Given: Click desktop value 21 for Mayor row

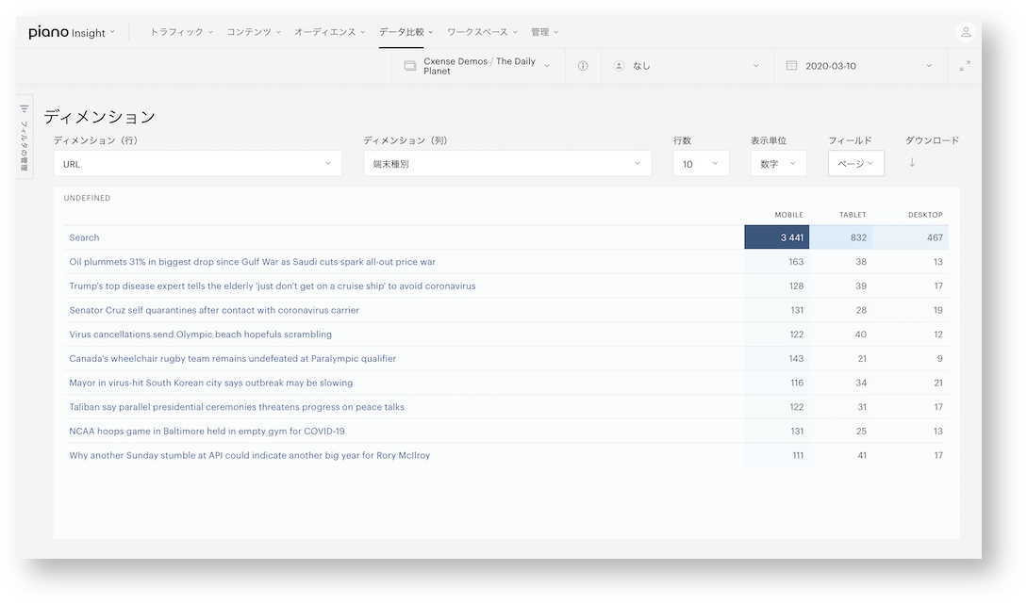Looking at the screenshot, I should [938, 383].
